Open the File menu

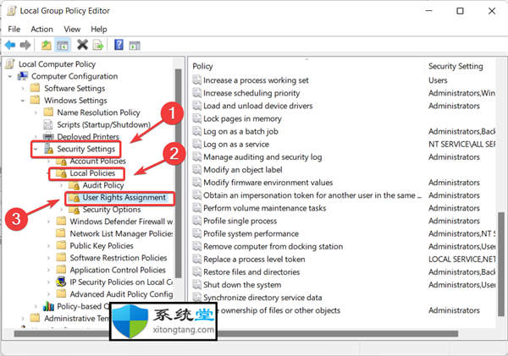[x=14, y=29]
